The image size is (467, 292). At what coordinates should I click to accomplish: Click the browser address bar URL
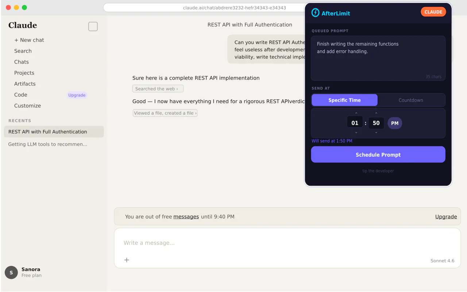click(234, 7)
